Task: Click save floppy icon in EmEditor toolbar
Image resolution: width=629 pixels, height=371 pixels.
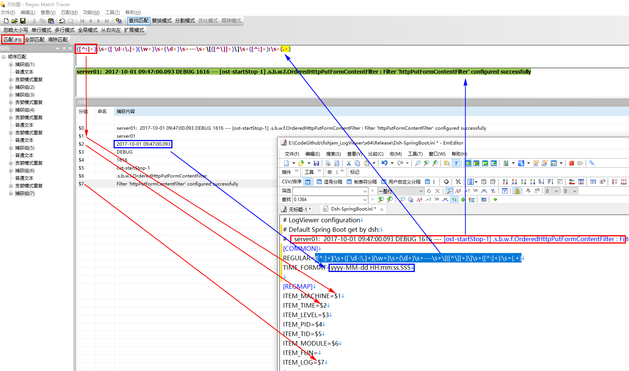Action: pyautogui.click(x=316, y=163)
